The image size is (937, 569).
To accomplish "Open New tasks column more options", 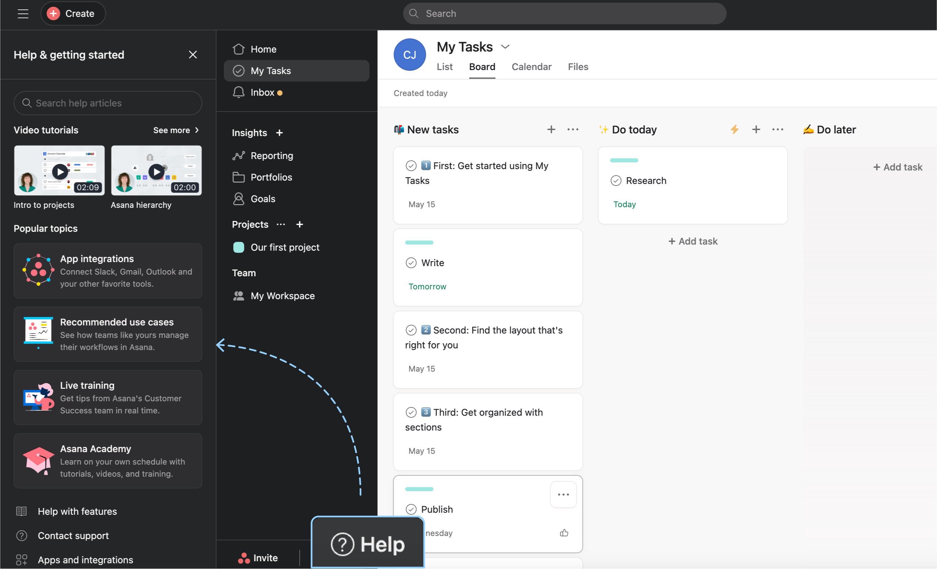I will pyautogui.click(x=572, y=129).
